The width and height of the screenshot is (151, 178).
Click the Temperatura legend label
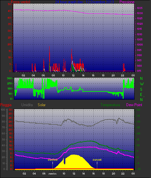tap(110, 105)
